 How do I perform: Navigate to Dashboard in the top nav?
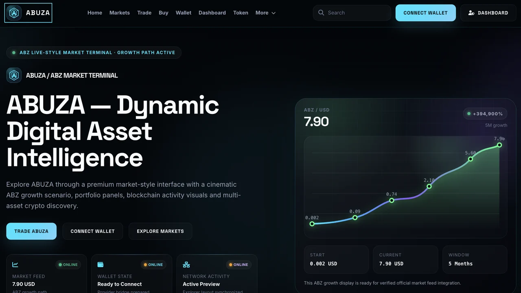212,13
